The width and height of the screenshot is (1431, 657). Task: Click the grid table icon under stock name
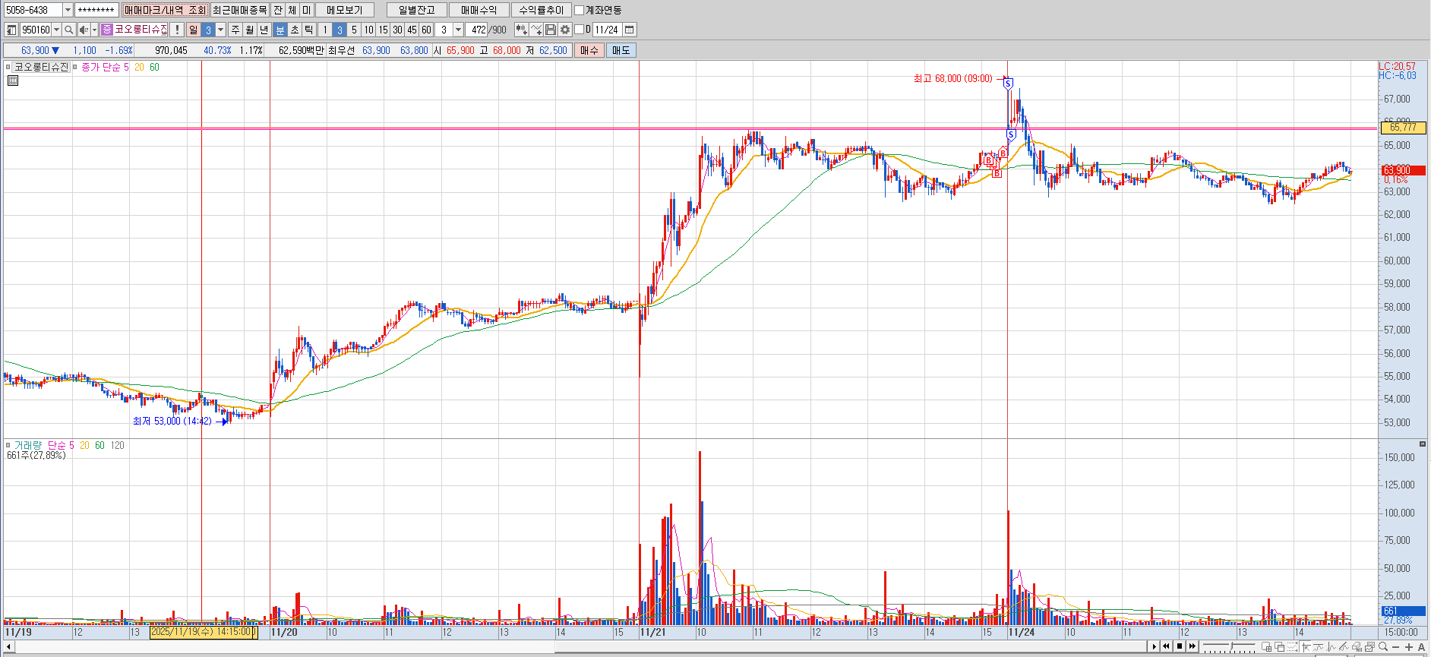(x=12, y=81)
